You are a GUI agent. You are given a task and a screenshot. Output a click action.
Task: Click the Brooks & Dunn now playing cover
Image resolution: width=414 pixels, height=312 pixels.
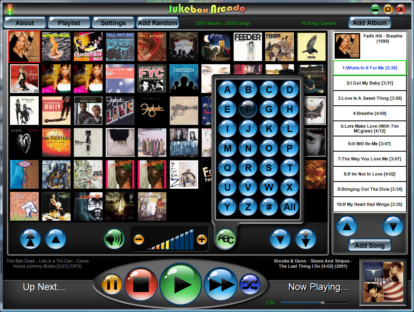pos(383,282)
